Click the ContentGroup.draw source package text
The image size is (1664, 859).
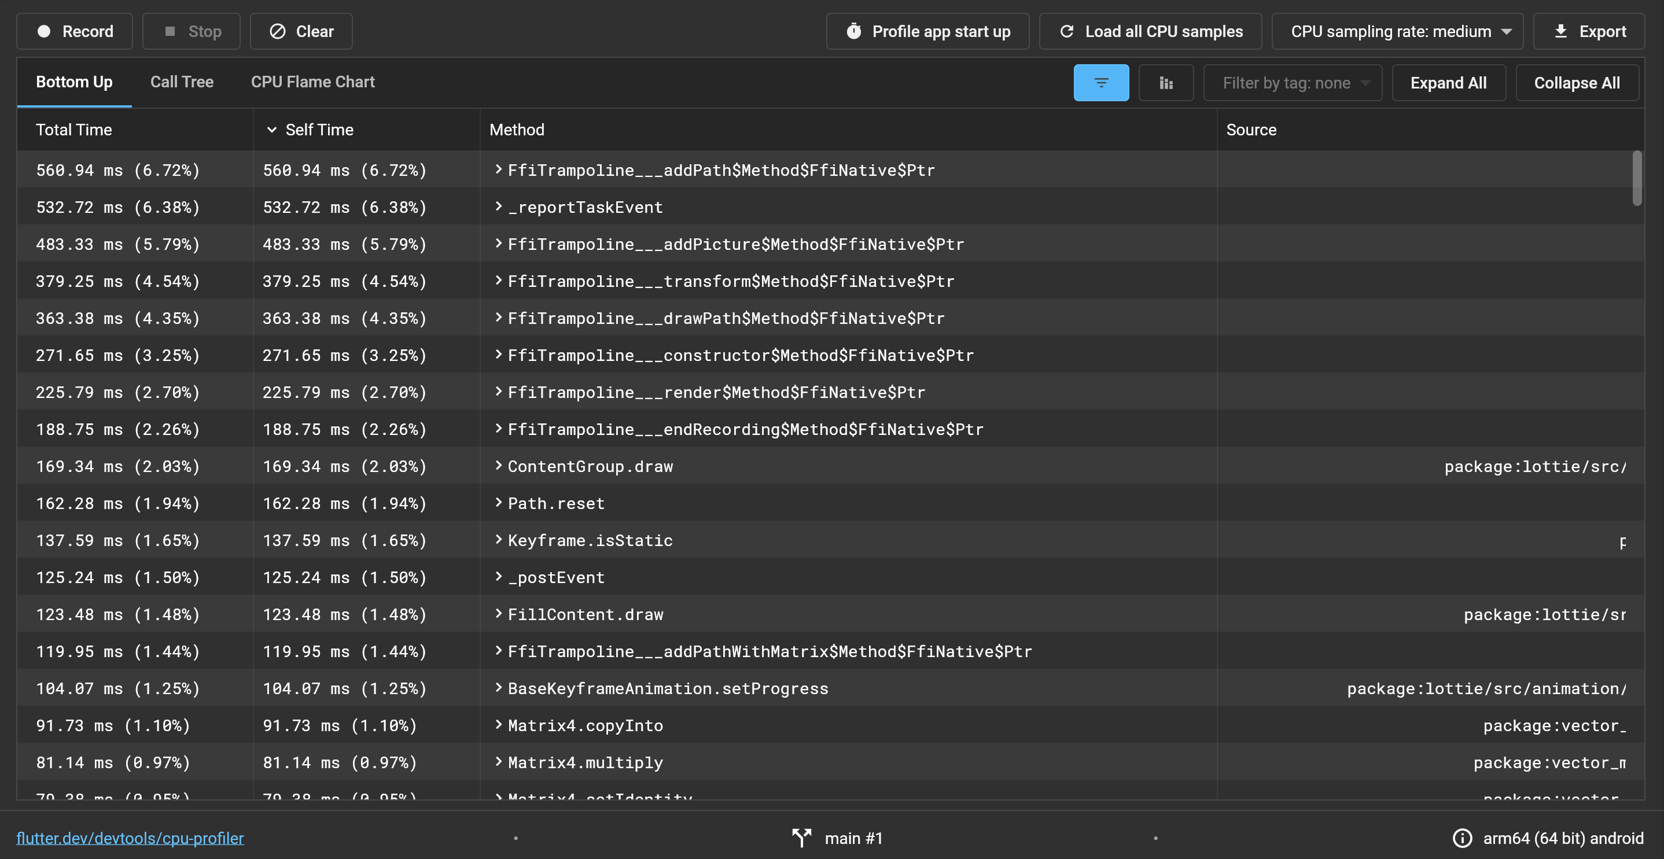(x=1536, y=466)
